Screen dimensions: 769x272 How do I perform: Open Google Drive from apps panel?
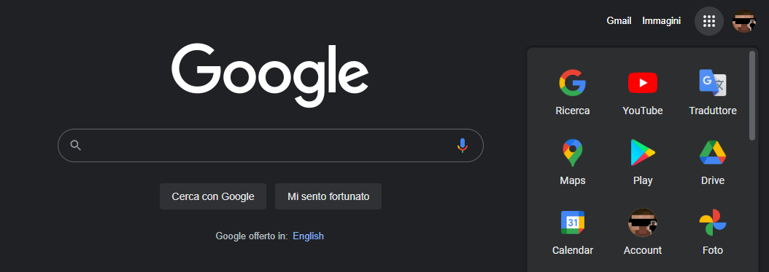(713, 162)
